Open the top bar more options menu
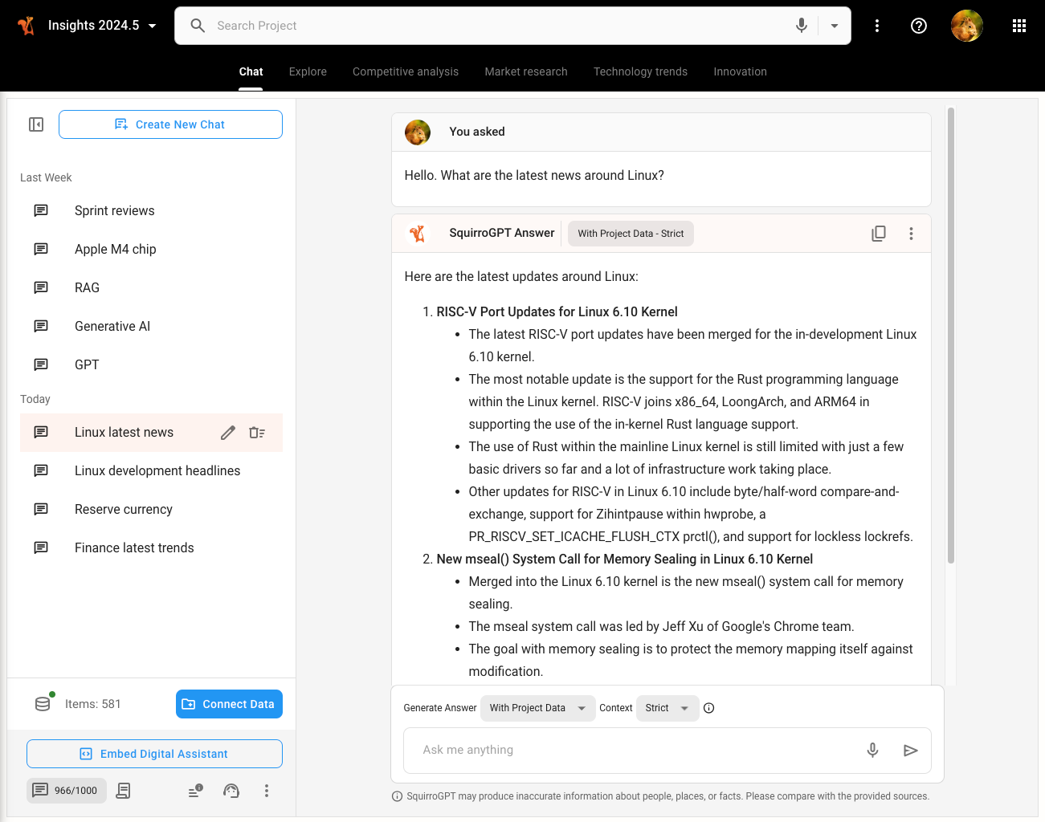The width and height of the screenshot is (1045, 822). [877, 26]
